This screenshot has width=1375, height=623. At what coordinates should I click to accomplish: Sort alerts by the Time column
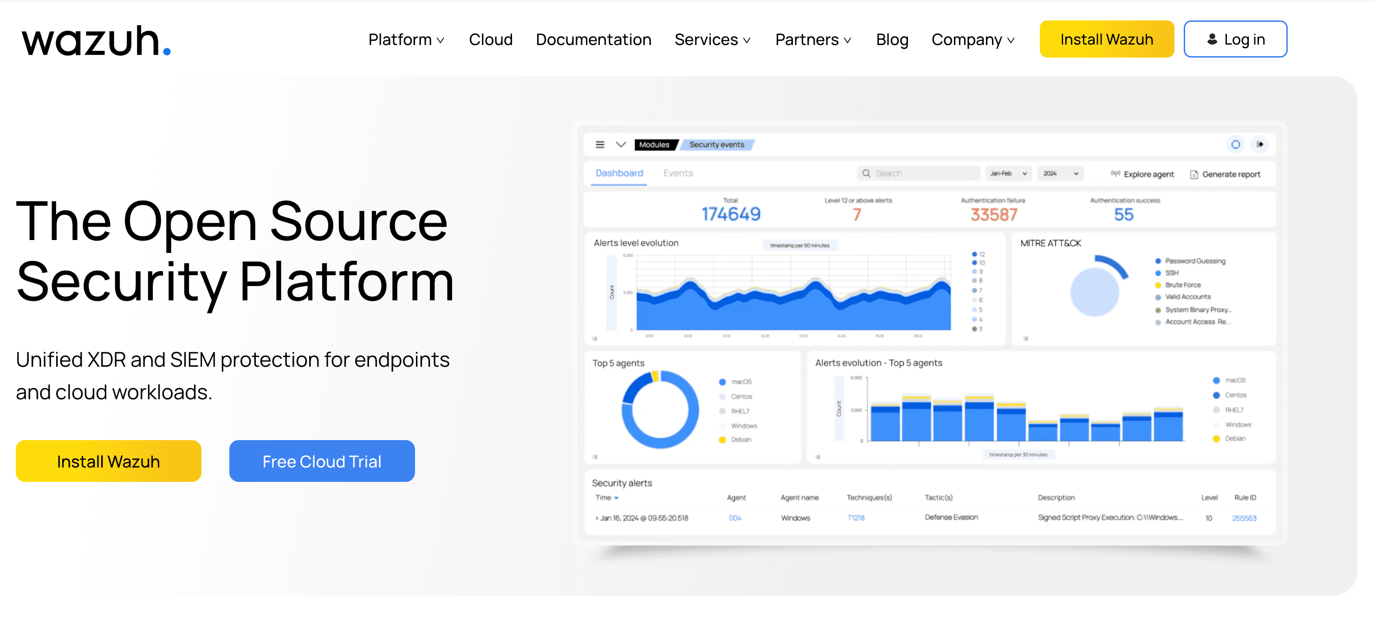pyautogui.click(x=607, y=498)
